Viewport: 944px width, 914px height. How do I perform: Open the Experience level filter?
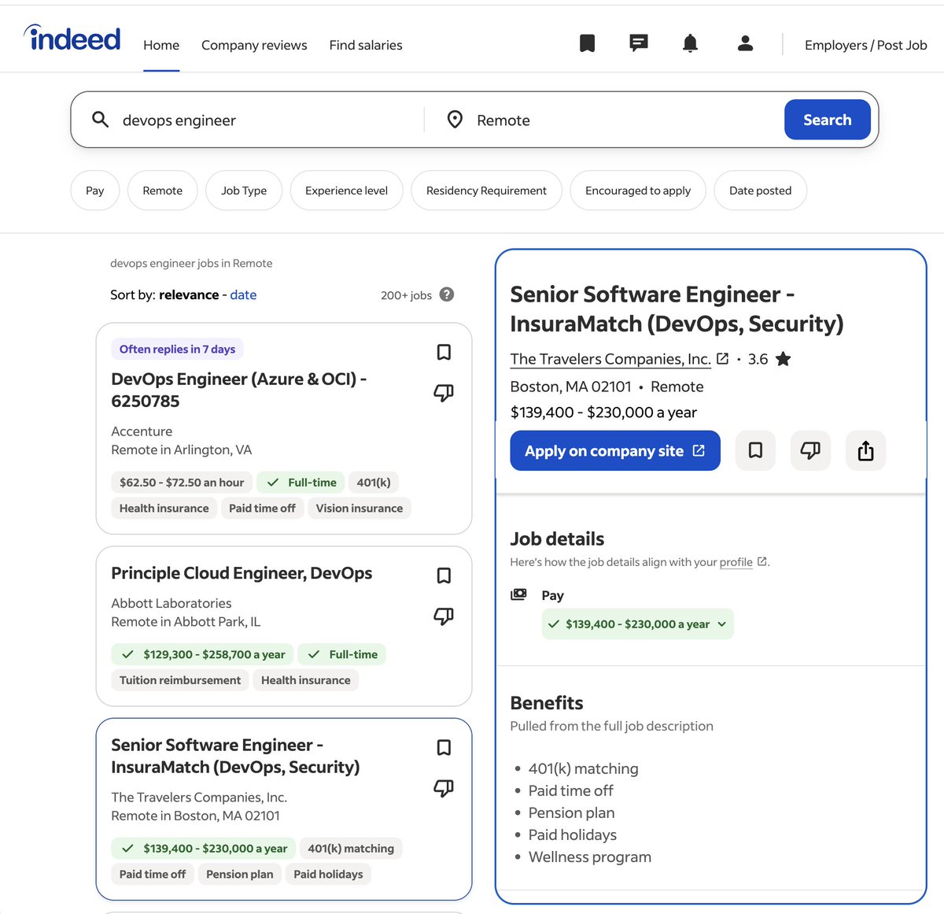coord(346,191)
